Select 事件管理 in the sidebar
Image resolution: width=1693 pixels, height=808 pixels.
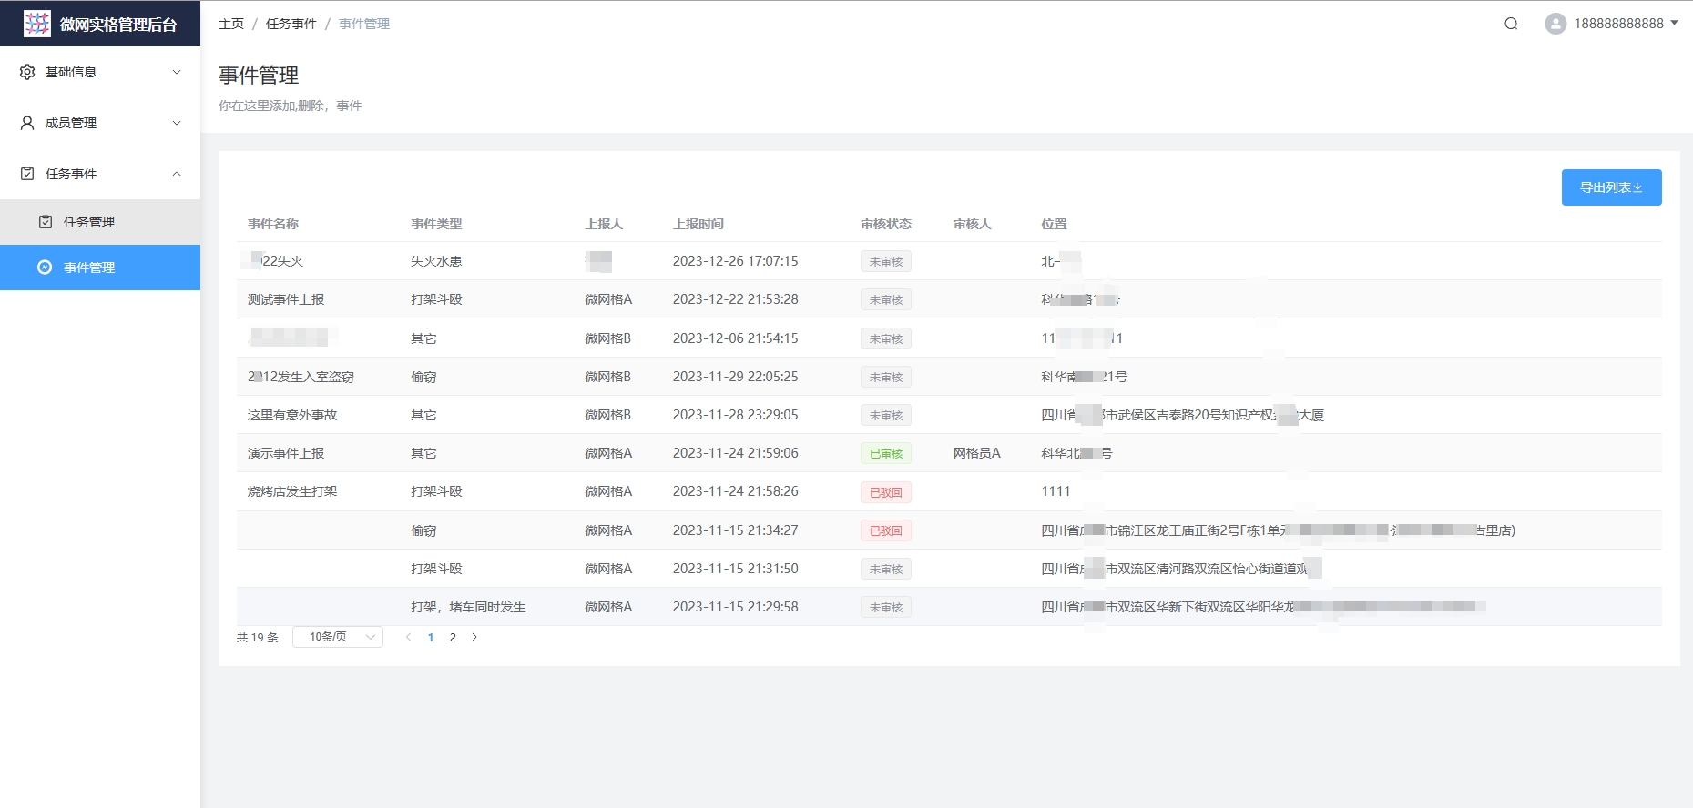89,268
